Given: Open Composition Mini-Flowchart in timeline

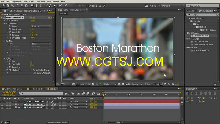Looking at the screenshot, I should tap(67, 94).
